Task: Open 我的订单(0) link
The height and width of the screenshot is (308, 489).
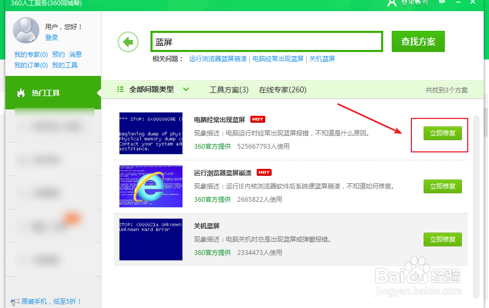Action: 31,65
